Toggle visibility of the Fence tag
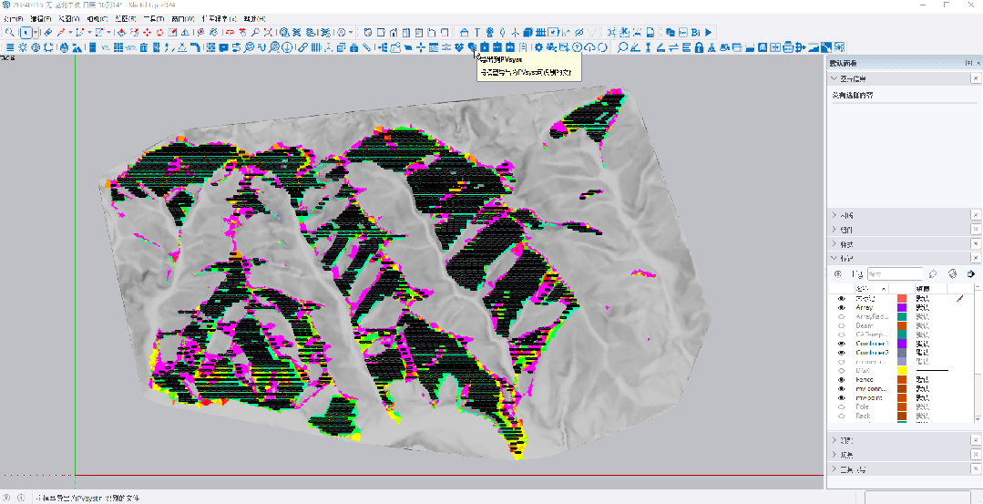The width and height of the screenshot is (983, 504). coord(841,379)
